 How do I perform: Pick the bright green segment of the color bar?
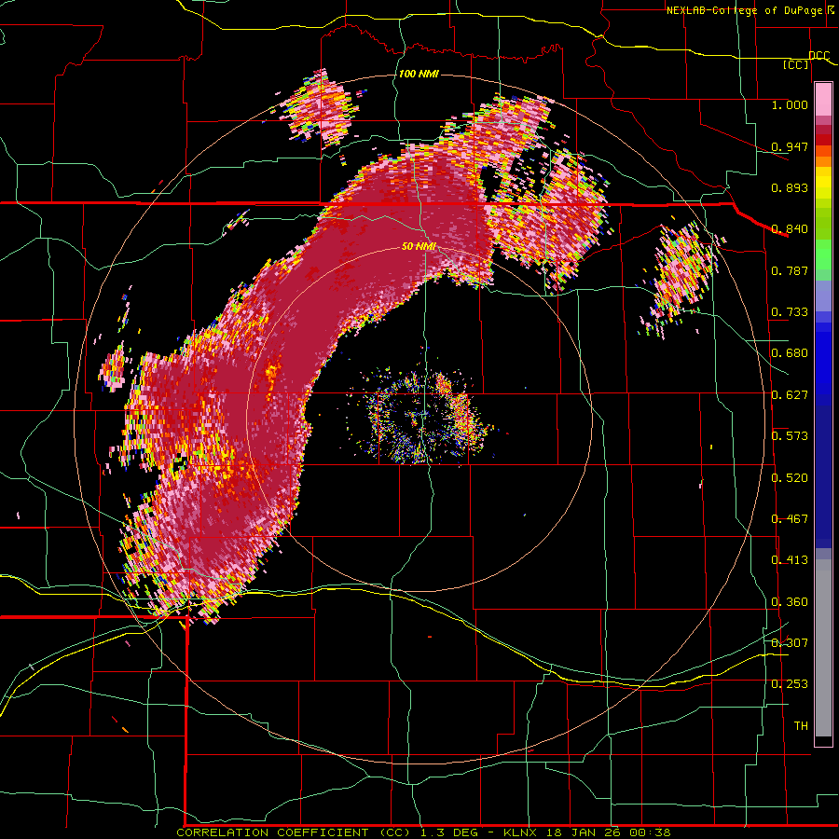(x=823, y=254)
